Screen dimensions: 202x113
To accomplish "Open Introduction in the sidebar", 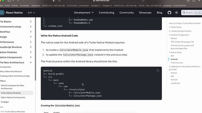I will 6,67.
